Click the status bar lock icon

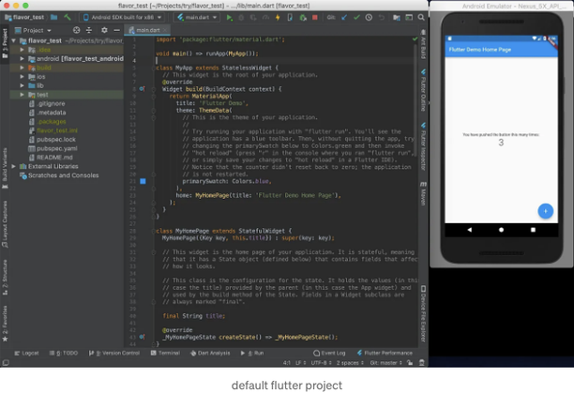coord(410,363)
